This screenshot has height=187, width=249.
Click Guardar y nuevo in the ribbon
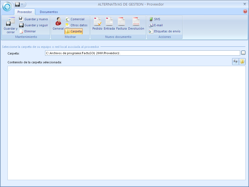click(x=33, y=19)
